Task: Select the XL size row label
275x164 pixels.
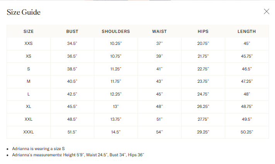Action: [29, 107]
